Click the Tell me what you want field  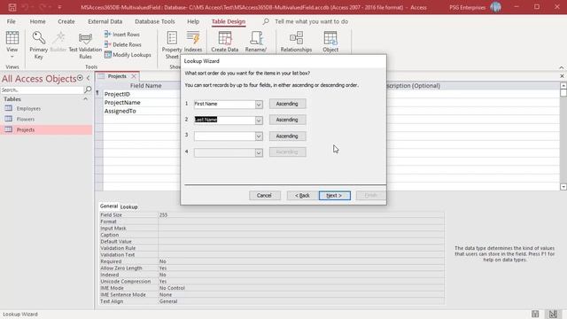click(x=311, y=21)
